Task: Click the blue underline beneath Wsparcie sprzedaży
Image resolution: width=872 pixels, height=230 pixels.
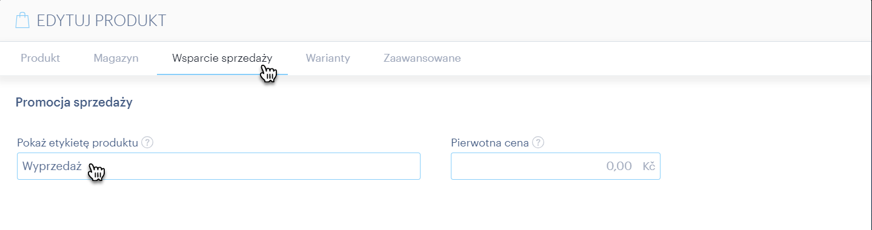Action: point(222,74)
